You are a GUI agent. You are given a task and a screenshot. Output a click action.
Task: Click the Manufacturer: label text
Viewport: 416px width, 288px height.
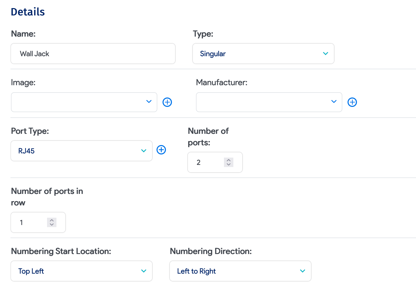click(221, 83)
